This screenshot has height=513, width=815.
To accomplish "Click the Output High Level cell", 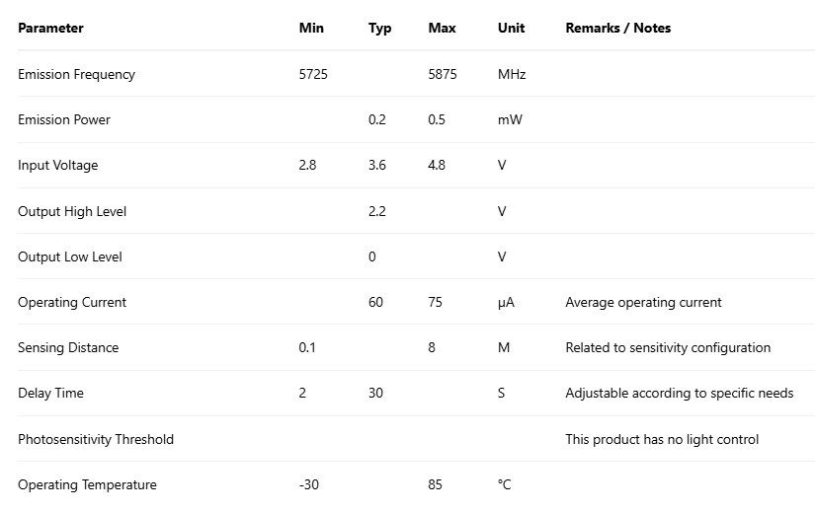I will pos(72,211).
